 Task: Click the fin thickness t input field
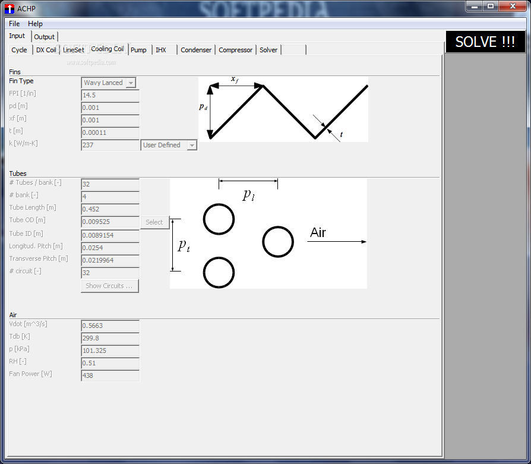110,132
